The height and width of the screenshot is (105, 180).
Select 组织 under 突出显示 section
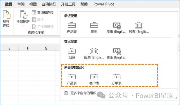click(72, 54)
